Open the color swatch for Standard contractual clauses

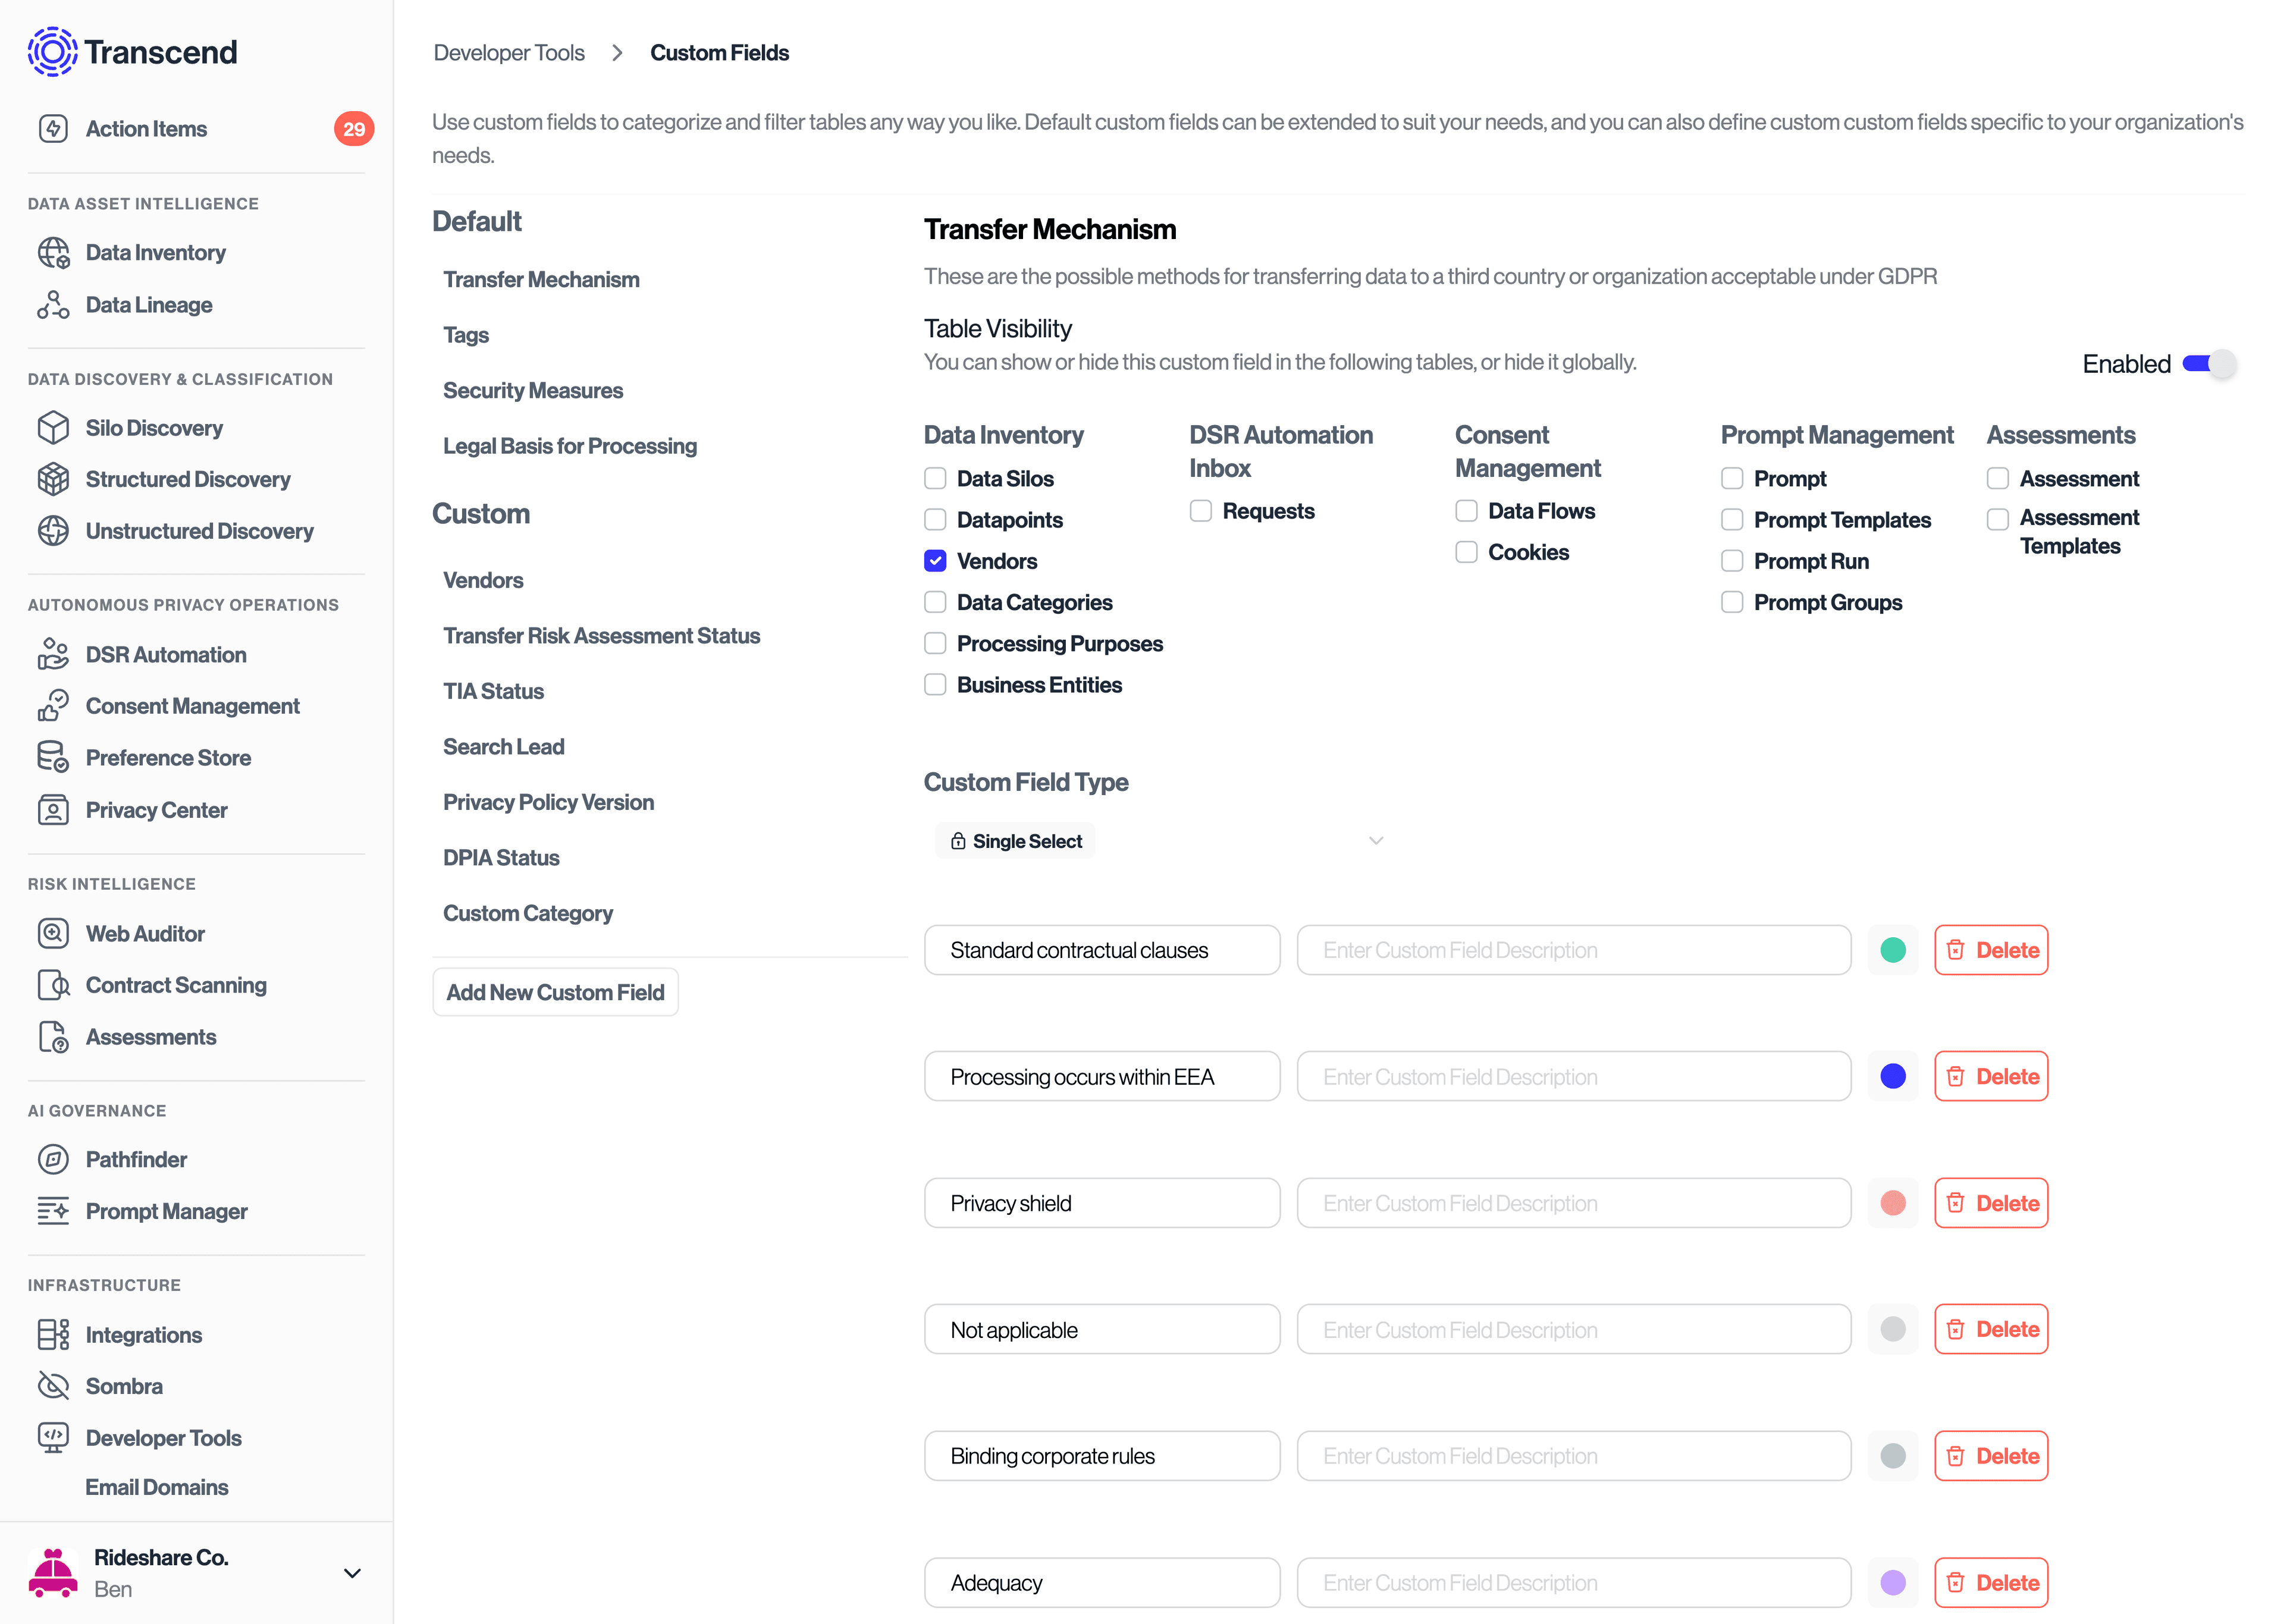point(1893,950)
